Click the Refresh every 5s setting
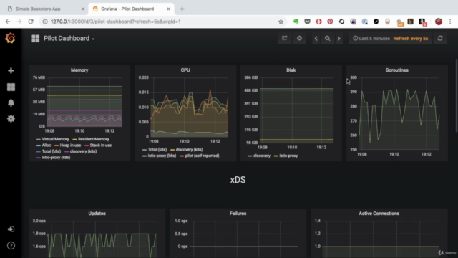The image size is (458, 258). (410, 38)
